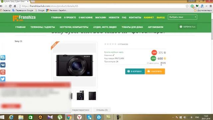Click the volume icon in system tray
Viewport: 213px width, 120px height.
pos(192,117)
